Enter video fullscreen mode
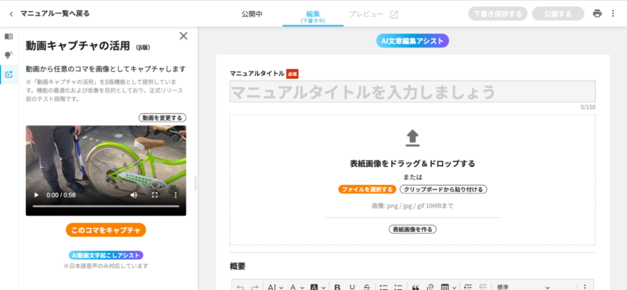This screenshot has width=627, height=290. point(154,195)
